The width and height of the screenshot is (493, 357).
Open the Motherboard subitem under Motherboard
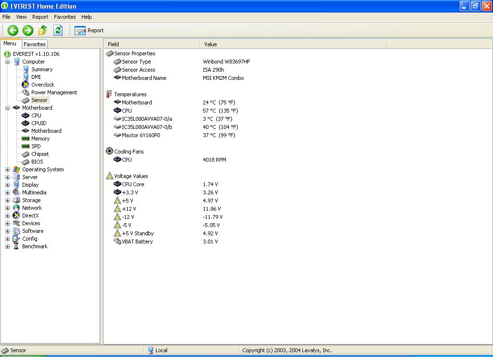46,131
